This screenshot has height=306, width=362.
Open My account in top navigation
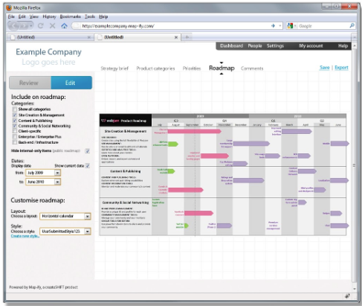pos(311,46)
